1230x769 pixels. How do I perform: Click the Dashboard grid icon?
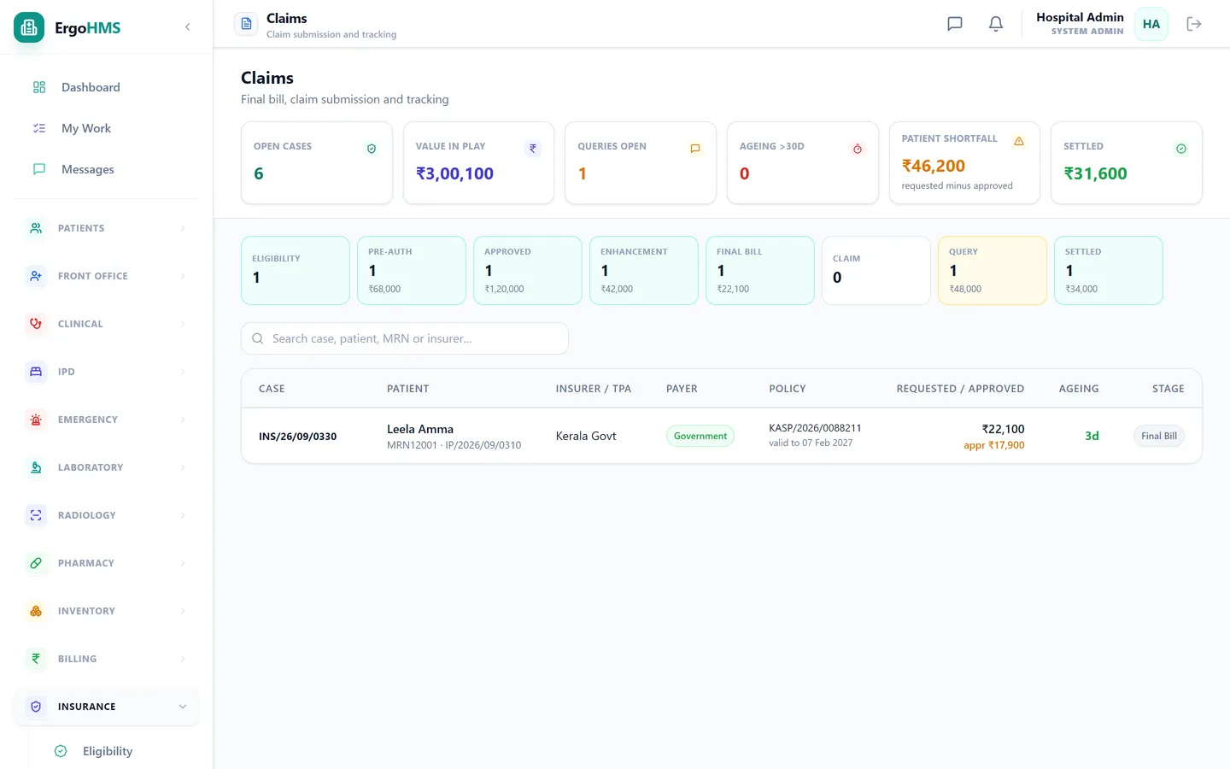pyautogui.click(x=39, y=87)
